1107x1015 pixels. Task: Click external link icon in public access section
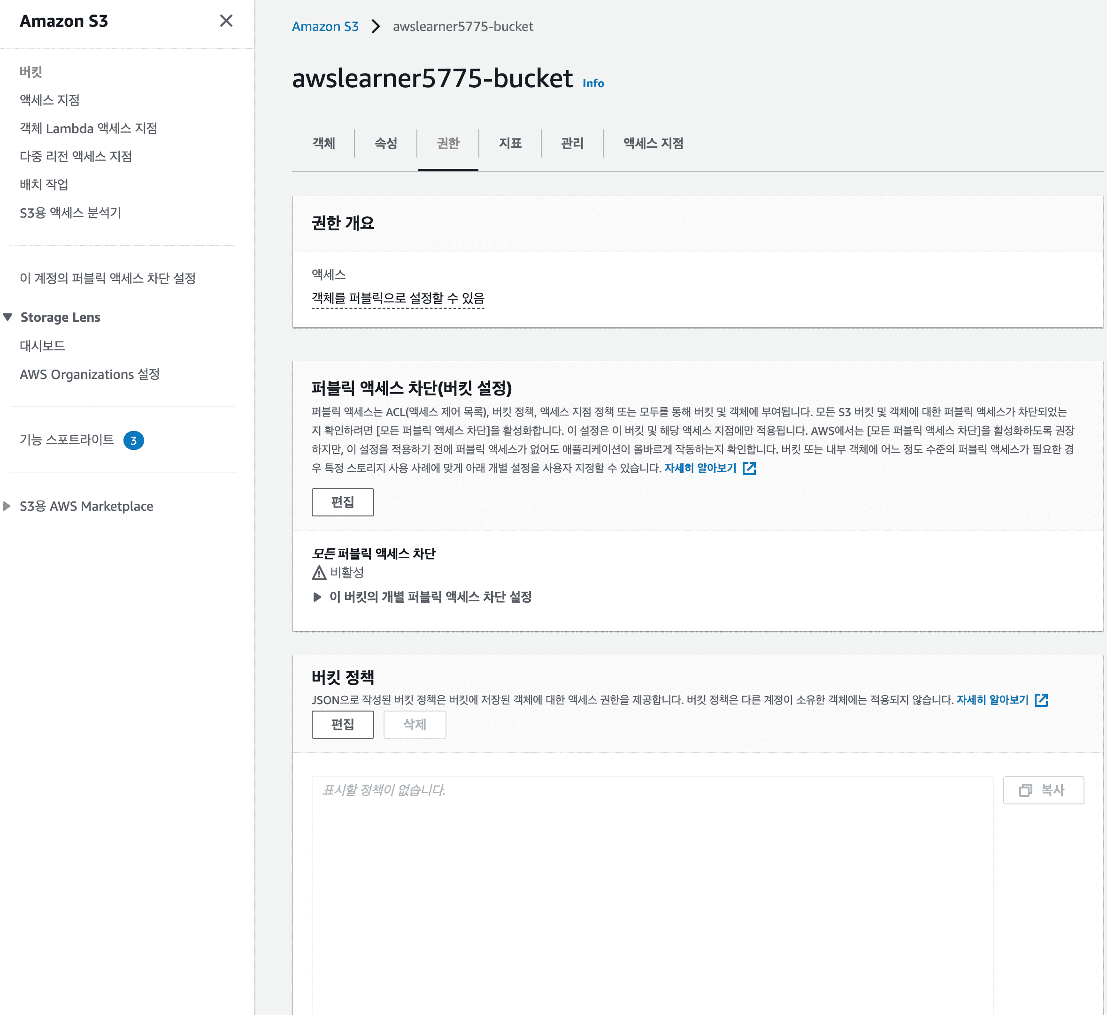(749, 469)
